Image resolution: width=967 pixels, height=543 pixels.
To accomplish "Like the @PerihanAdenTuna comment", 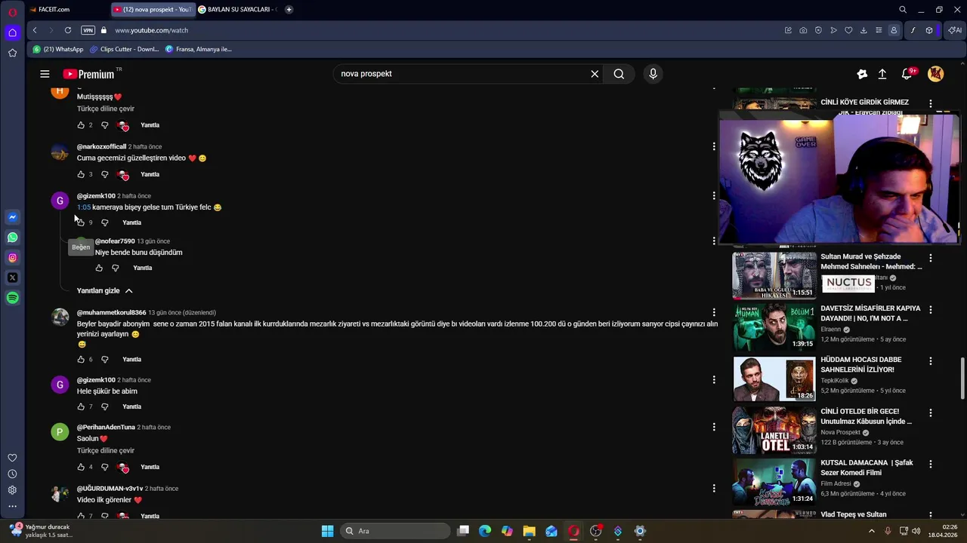I will pyautogui.click(x=81, y=467).
